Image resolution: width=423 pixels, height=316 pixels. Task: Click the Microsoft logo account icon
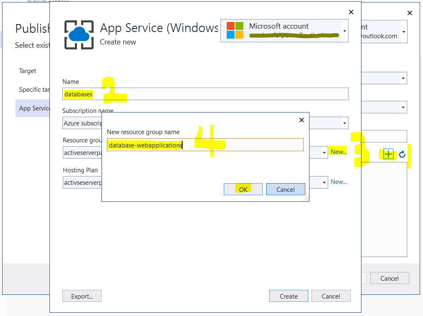coord(235,30)
